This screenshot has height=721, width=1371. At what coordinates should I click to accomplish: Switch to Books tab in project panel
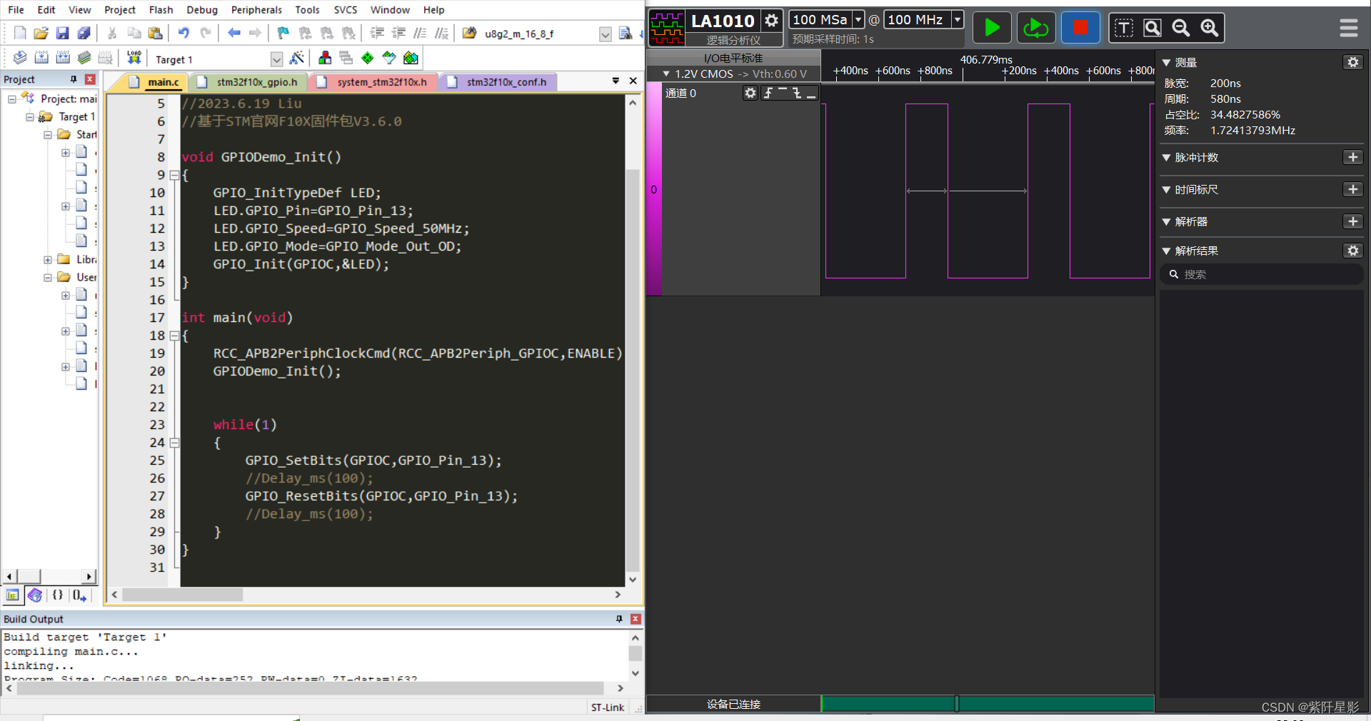click(x=35, y=595)
